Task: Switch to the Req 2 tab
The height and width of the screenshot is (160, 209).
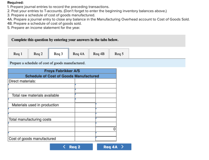Action: click(38, 53)
